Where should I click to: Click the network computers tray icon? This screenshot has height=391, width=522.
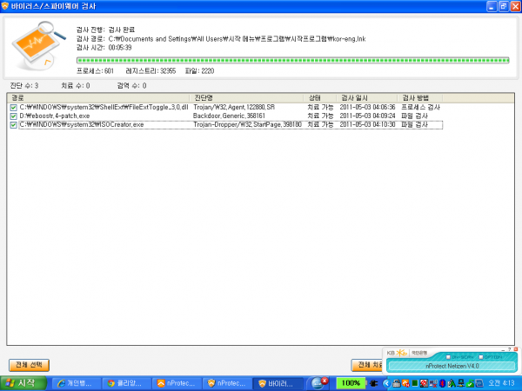tap(461, 383)
